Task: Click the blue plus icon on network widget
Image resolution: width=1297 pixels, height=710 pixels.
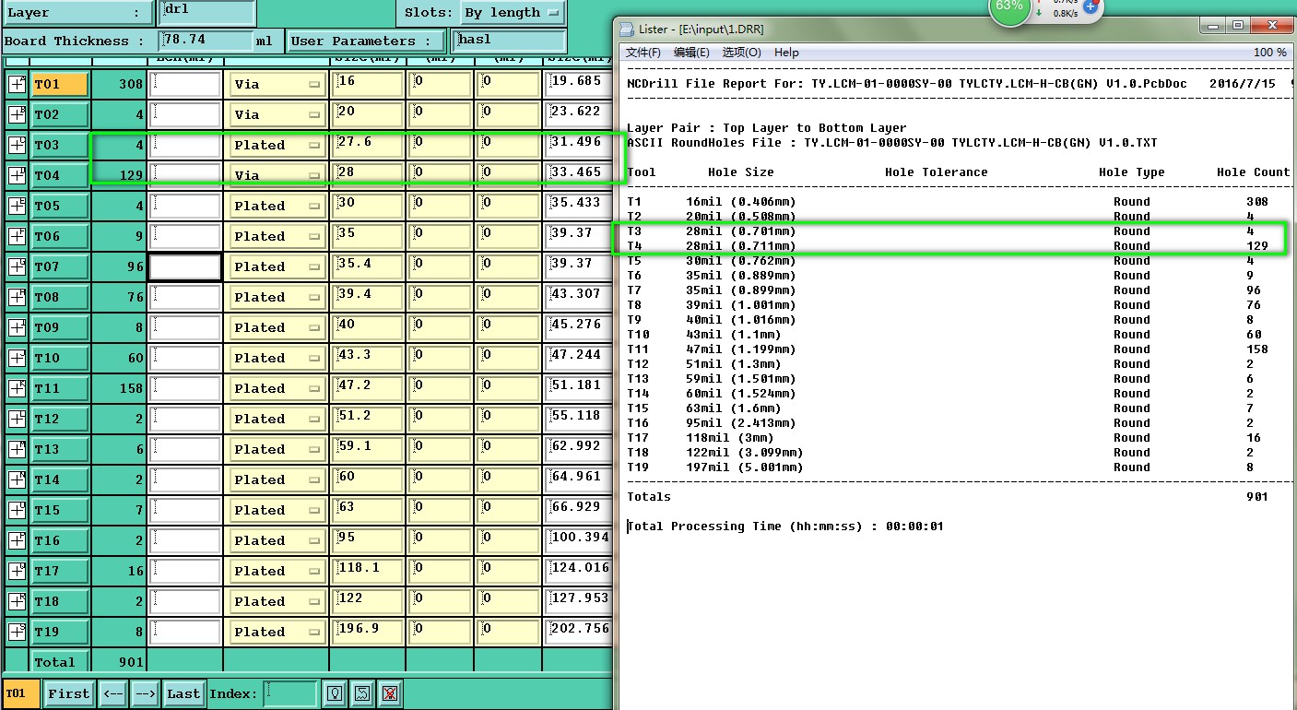Action: pos(1091,6)
